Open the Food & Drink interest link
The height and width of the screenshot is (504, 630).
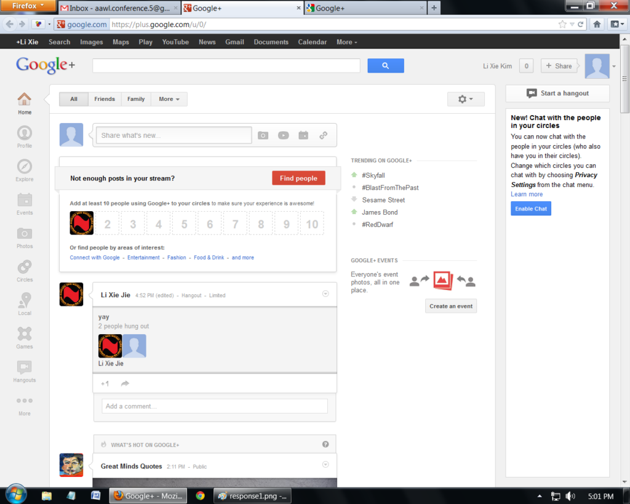[209, 258]
